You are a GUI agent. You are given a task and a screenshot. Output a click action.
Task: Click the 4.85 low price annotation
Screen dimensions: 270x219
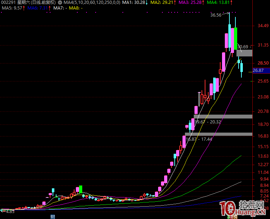click(10, 212)
